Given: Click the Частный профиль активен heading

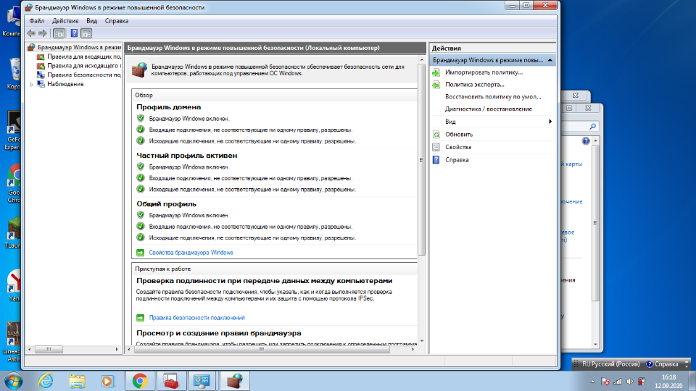Looking at the screenshot, I should coord(187,156).
